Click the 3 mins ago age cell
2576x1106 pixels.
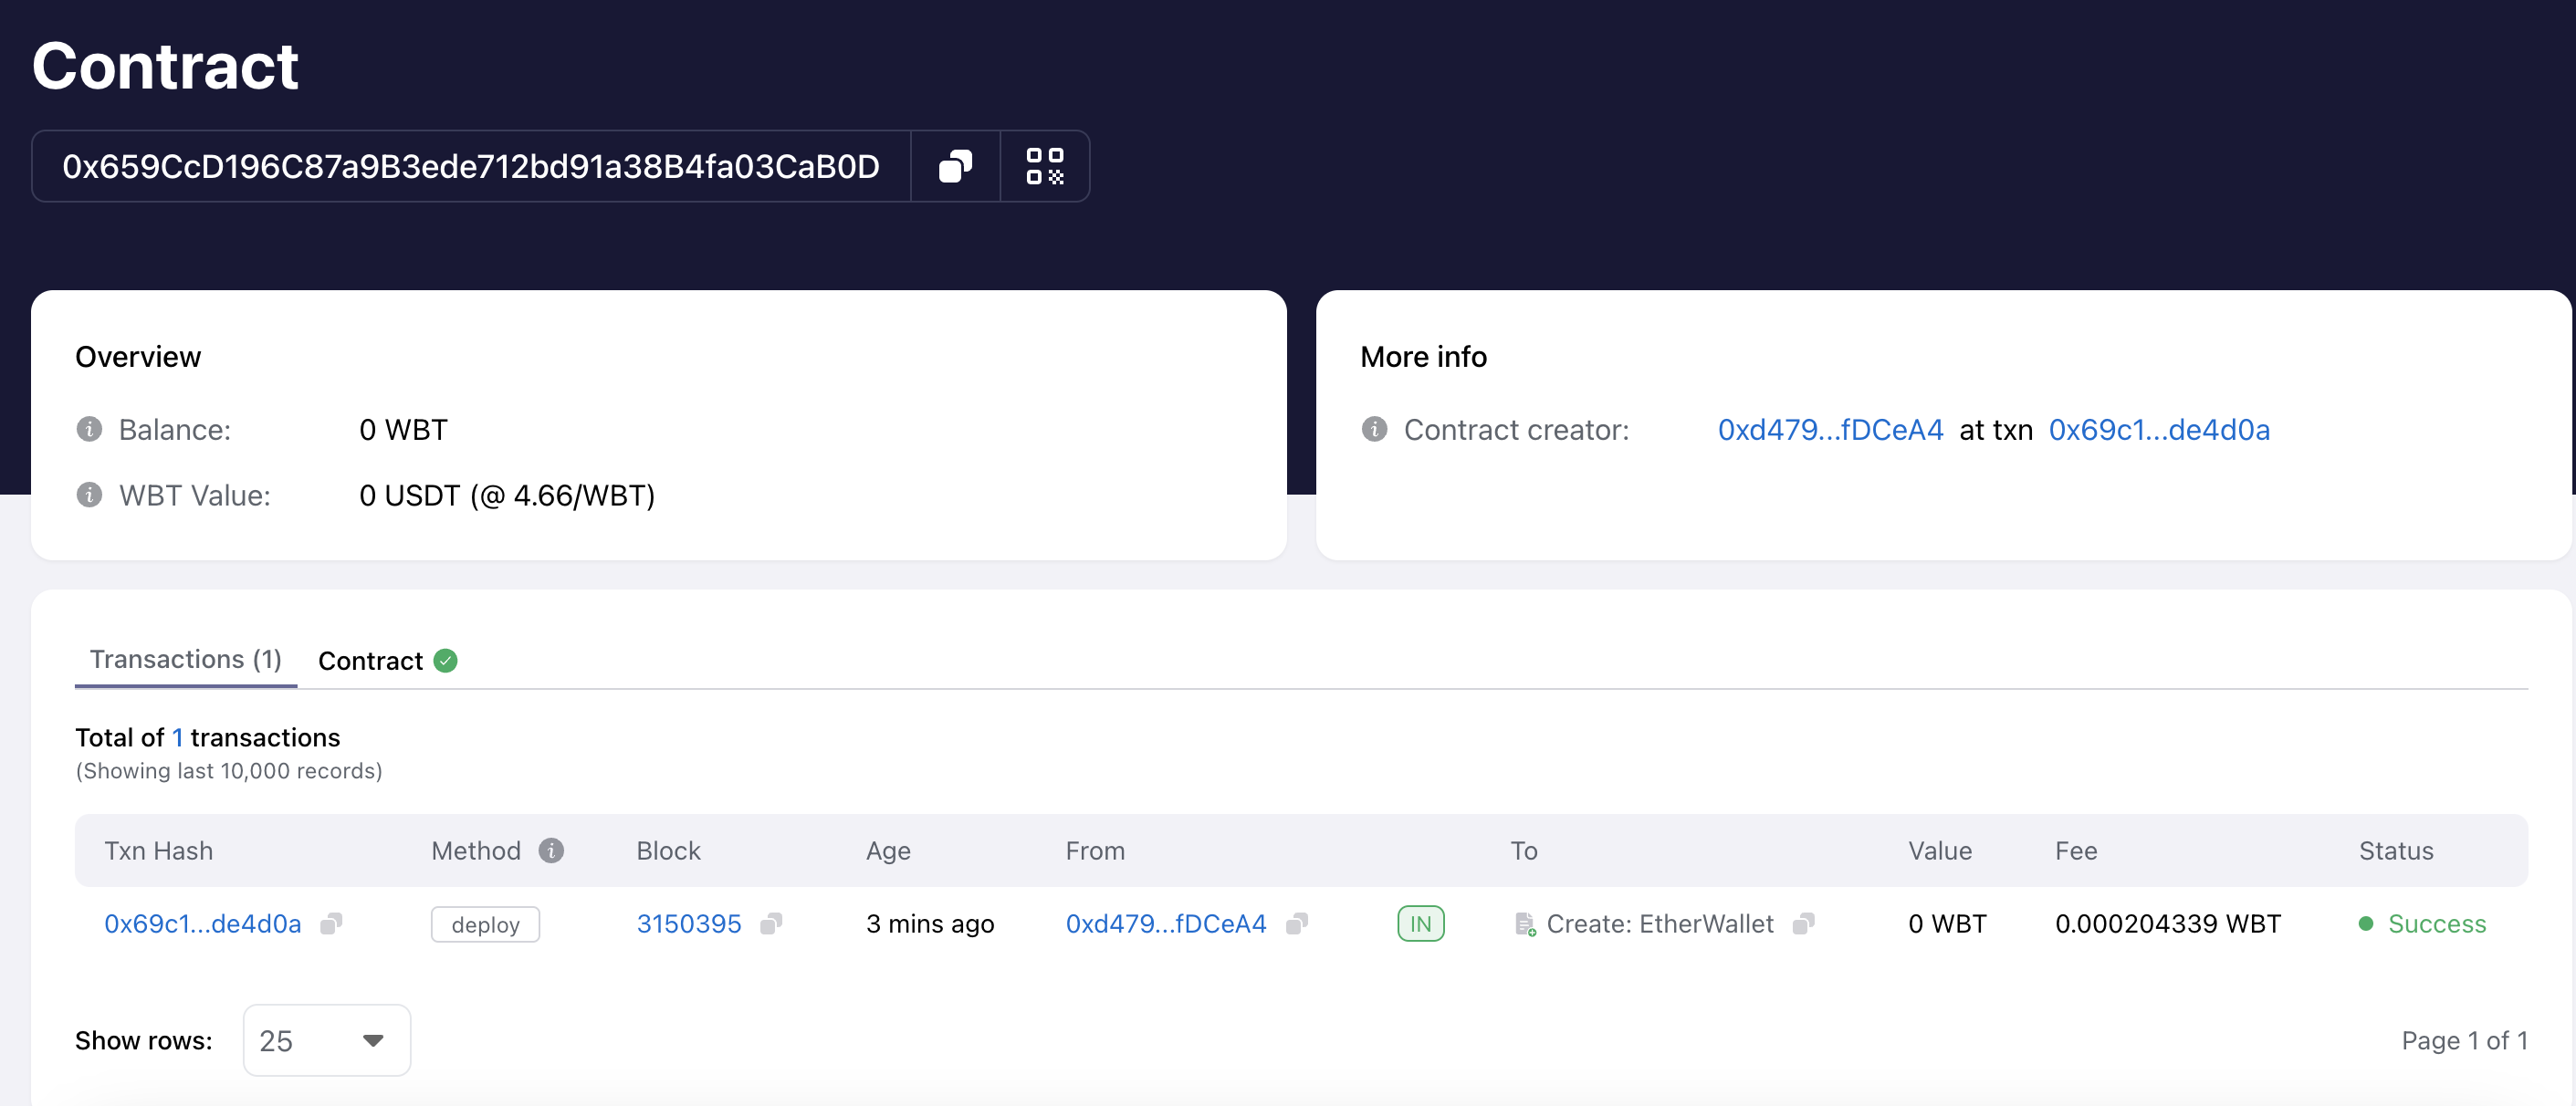pos(930,923)
